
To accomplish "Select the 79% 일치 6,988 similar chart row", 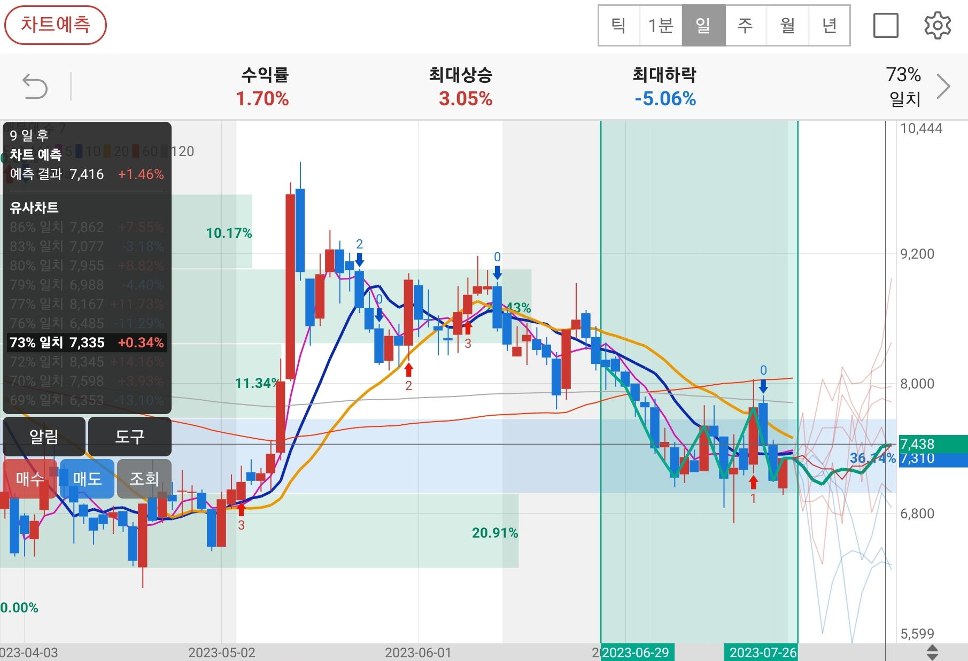I will (87, 285).
